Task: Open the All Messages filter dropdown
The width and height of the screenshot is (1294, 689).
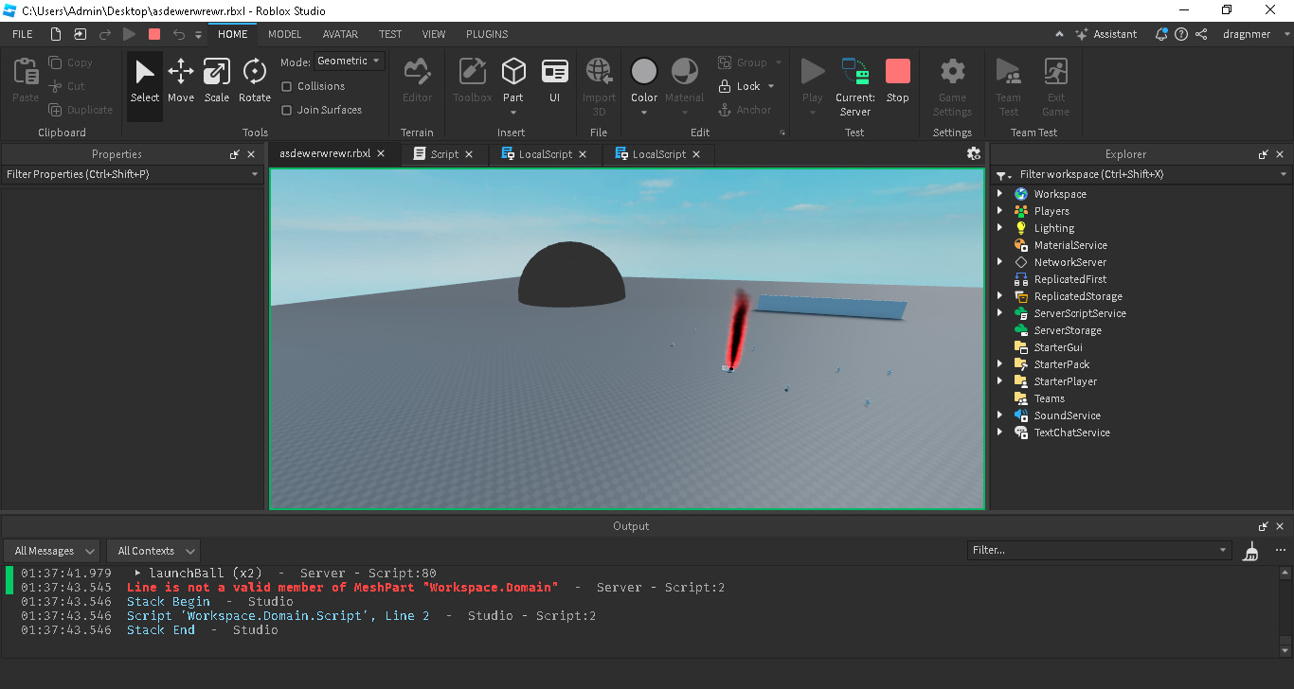Action: tap(51, 550)
